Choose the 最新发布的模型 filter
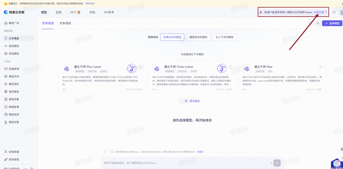This screenshot has height=169, width=343. pyautogui.click(x=198, y=37)
